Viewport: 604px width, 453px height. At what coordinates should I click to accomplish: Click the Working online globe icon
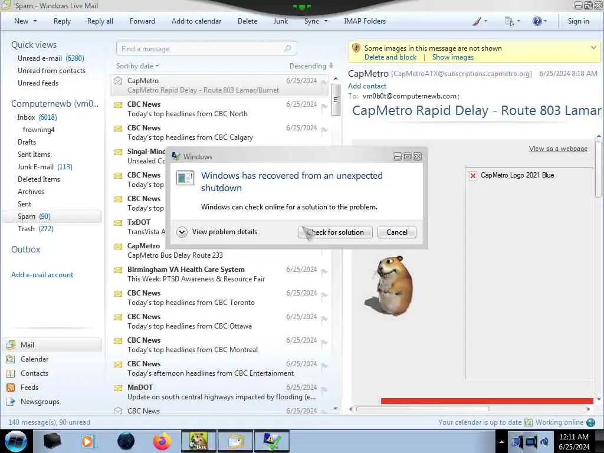590,422
